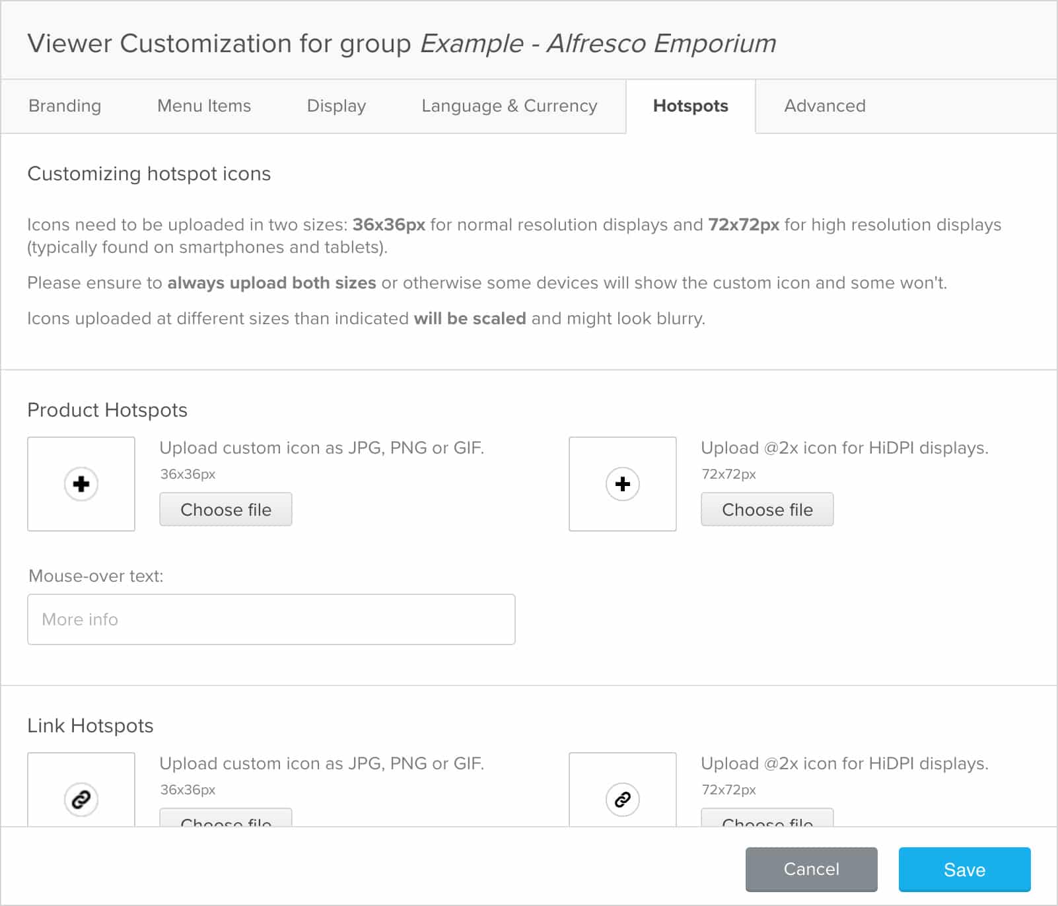Click the plus icon in the 72x72 HiDPI preview
This screenshot has width=1058, height=906.
[621, 484]
